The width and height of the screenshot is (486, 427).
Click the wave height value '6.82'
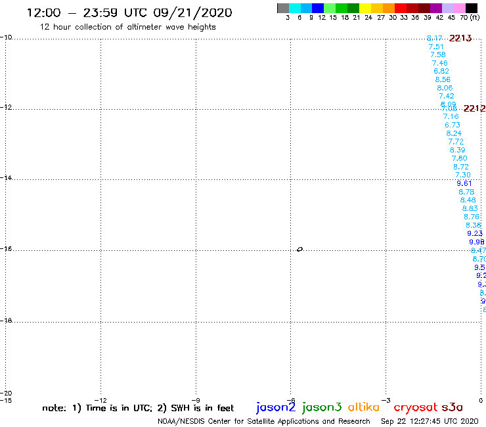pos(441,72)
